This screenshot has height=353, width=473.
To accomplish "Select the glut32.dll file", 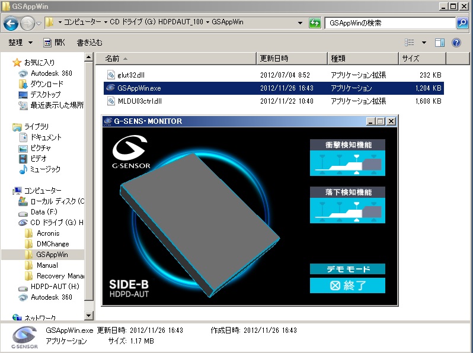I will 274,75.
